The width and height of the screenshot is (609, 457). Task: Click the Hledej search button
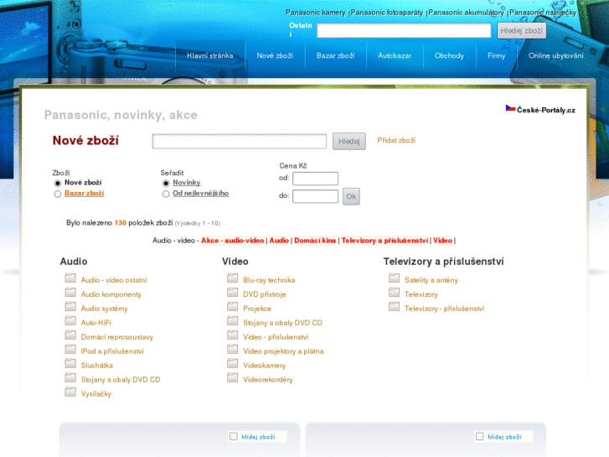point(348,141)
